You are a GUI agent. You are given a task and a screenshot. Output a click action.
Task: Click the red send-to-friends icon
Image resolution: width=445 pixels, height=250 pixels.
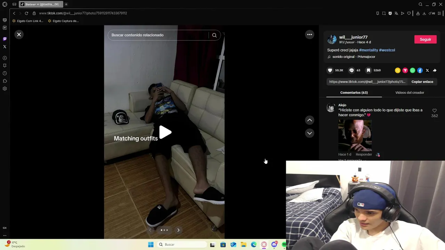click(x=405, y=70)
